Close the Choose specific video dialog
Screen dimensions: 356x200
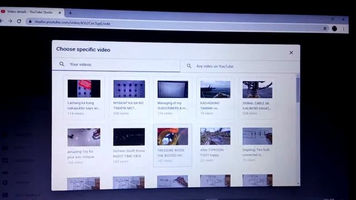click(x=291, y=53)
